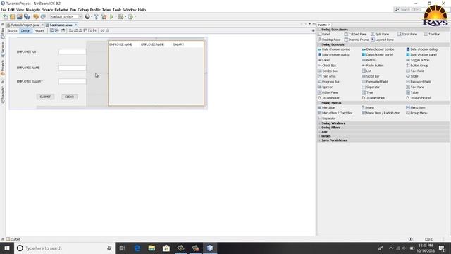Click the SUBMIT button in the form
Viewport: 451px width, 254px height.
pos(45,97)
